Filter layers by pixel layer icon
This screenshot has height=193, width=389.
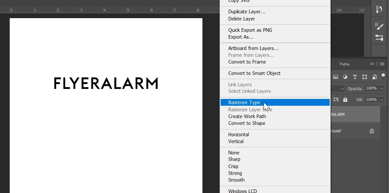click(x=336, y=77)
